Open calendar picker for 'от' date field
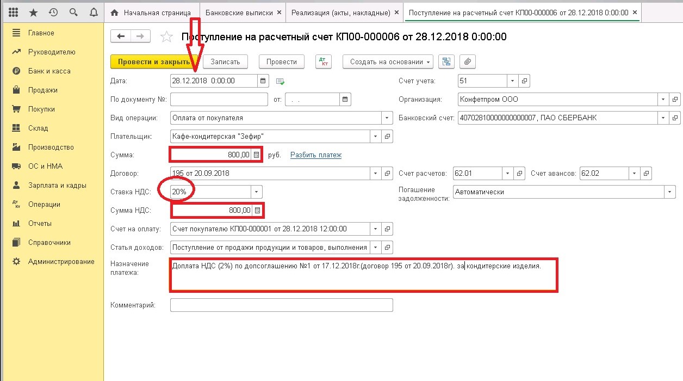The image size is (683, 381). [345, 99]
